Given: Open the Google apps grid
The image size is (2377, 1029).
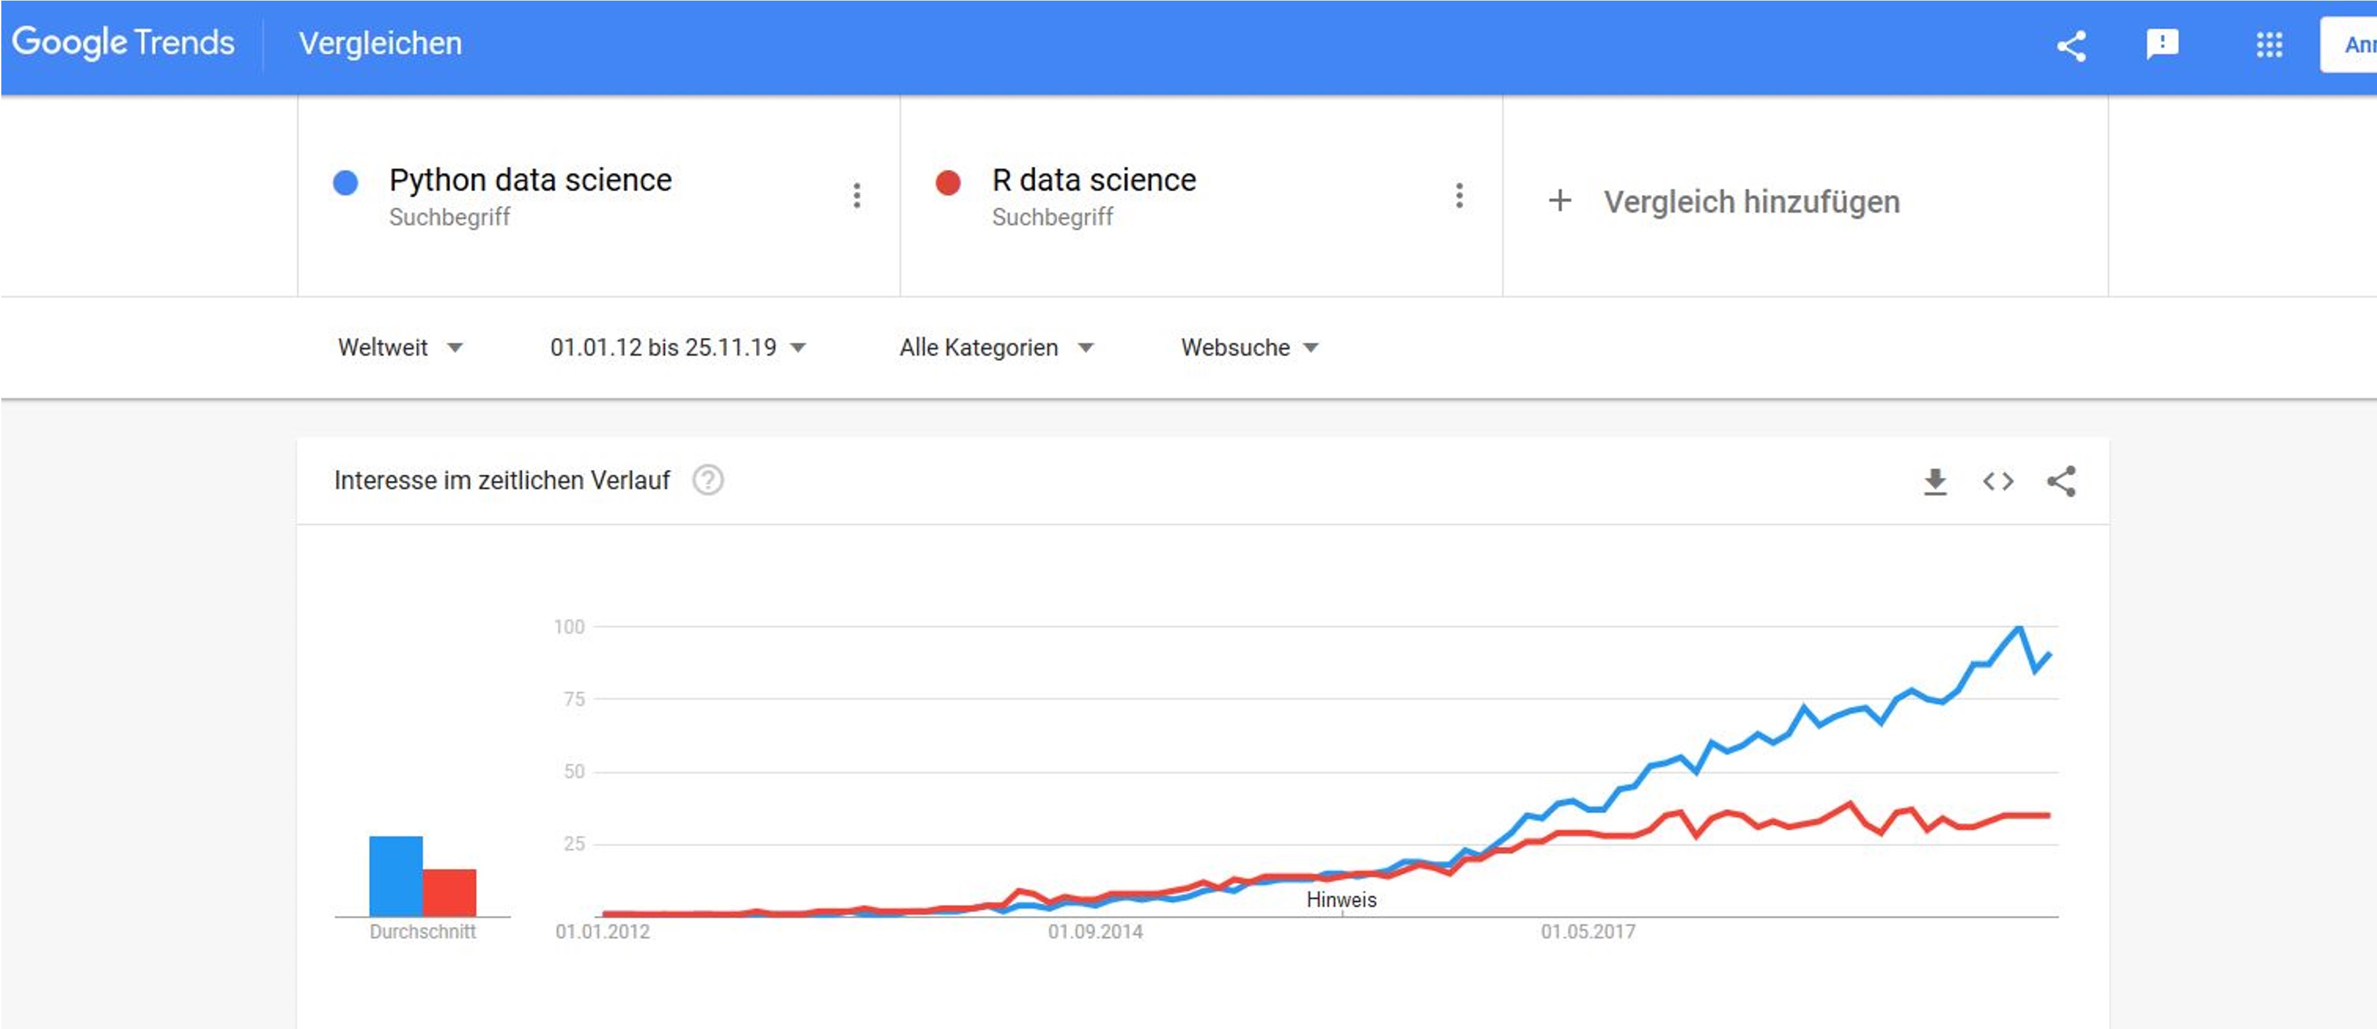Looking at the screenshot, I should point(2269,44).
